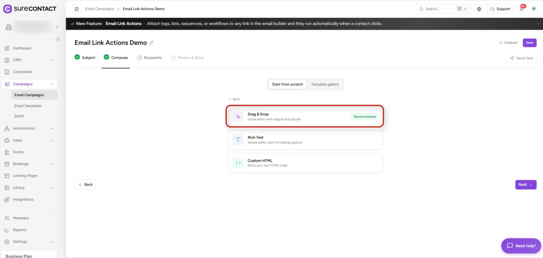
Task: Click the Recommended badge
Action: point(365,117)
